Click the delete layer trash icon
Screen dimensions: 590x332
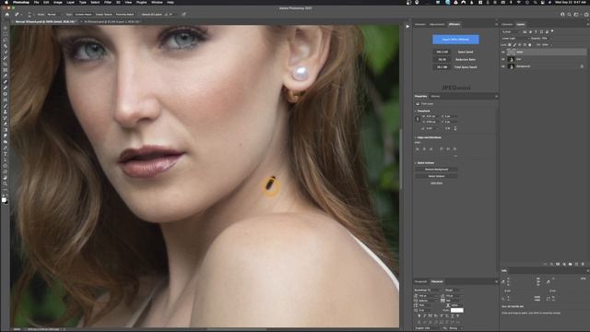(583, 265)
